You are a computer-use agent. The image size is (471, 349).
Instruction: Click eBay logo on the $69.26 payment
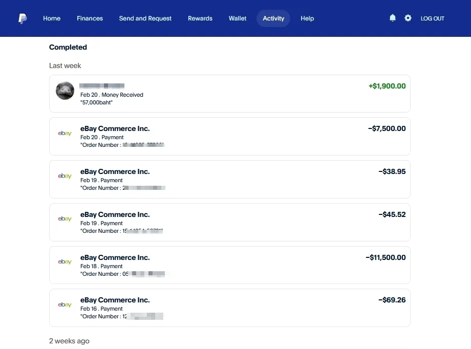click(65, 305)
